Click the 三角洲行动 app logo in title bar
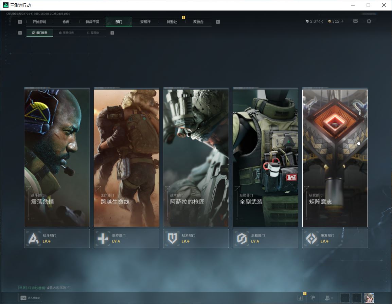 tap(5, 5)
